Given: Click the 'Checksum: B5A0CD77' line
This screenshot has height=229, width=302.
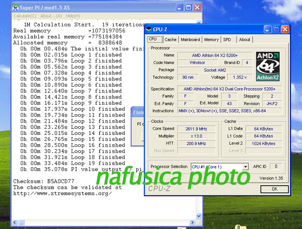Looking at the screenshot, I should click(x=44, y=181).
